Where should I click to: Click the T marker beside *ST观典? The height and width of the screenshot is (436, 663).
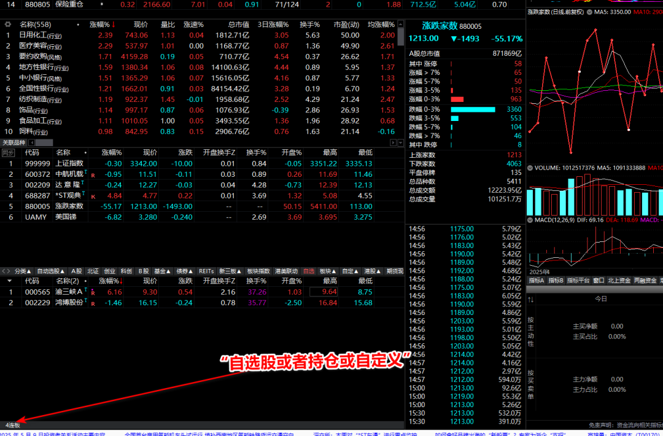[x=83, y=194]
